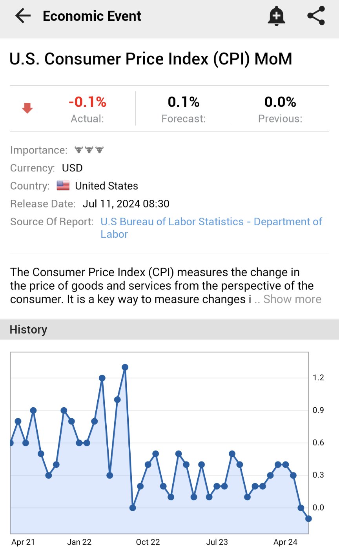Tap the back arrow icon

(x=23, y=16)
